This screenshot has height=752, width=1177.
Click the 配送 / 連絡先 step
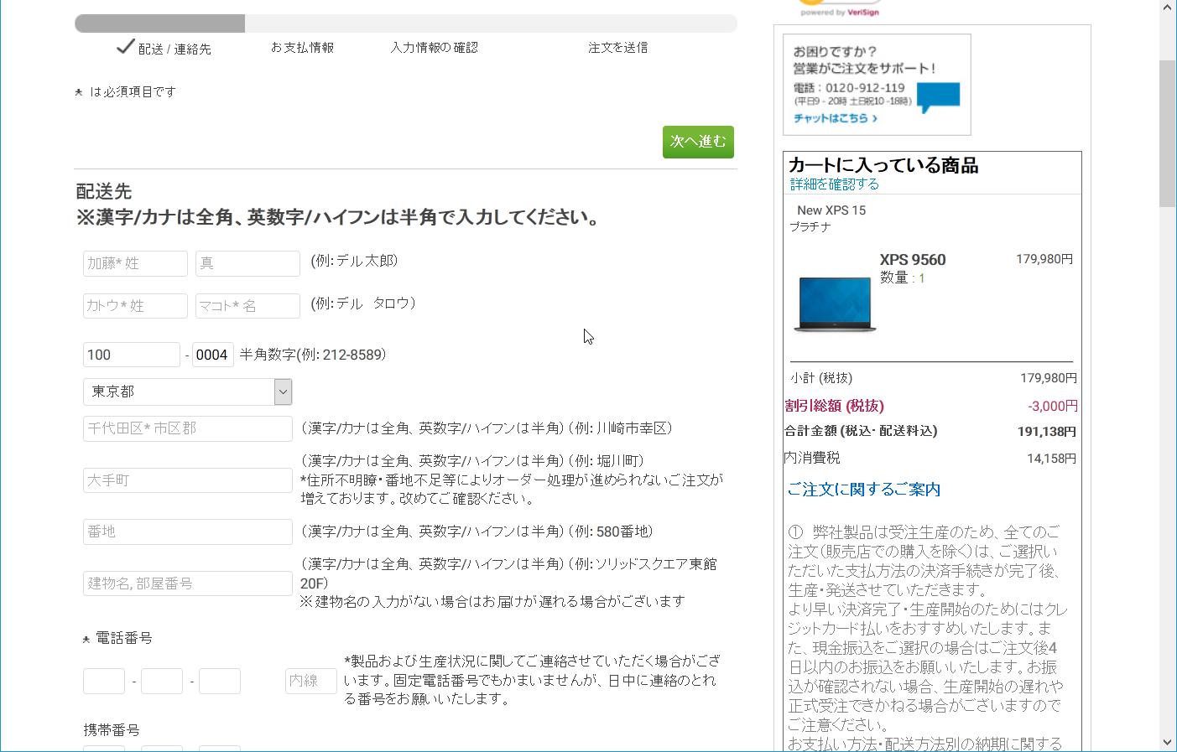coord(174,49)
